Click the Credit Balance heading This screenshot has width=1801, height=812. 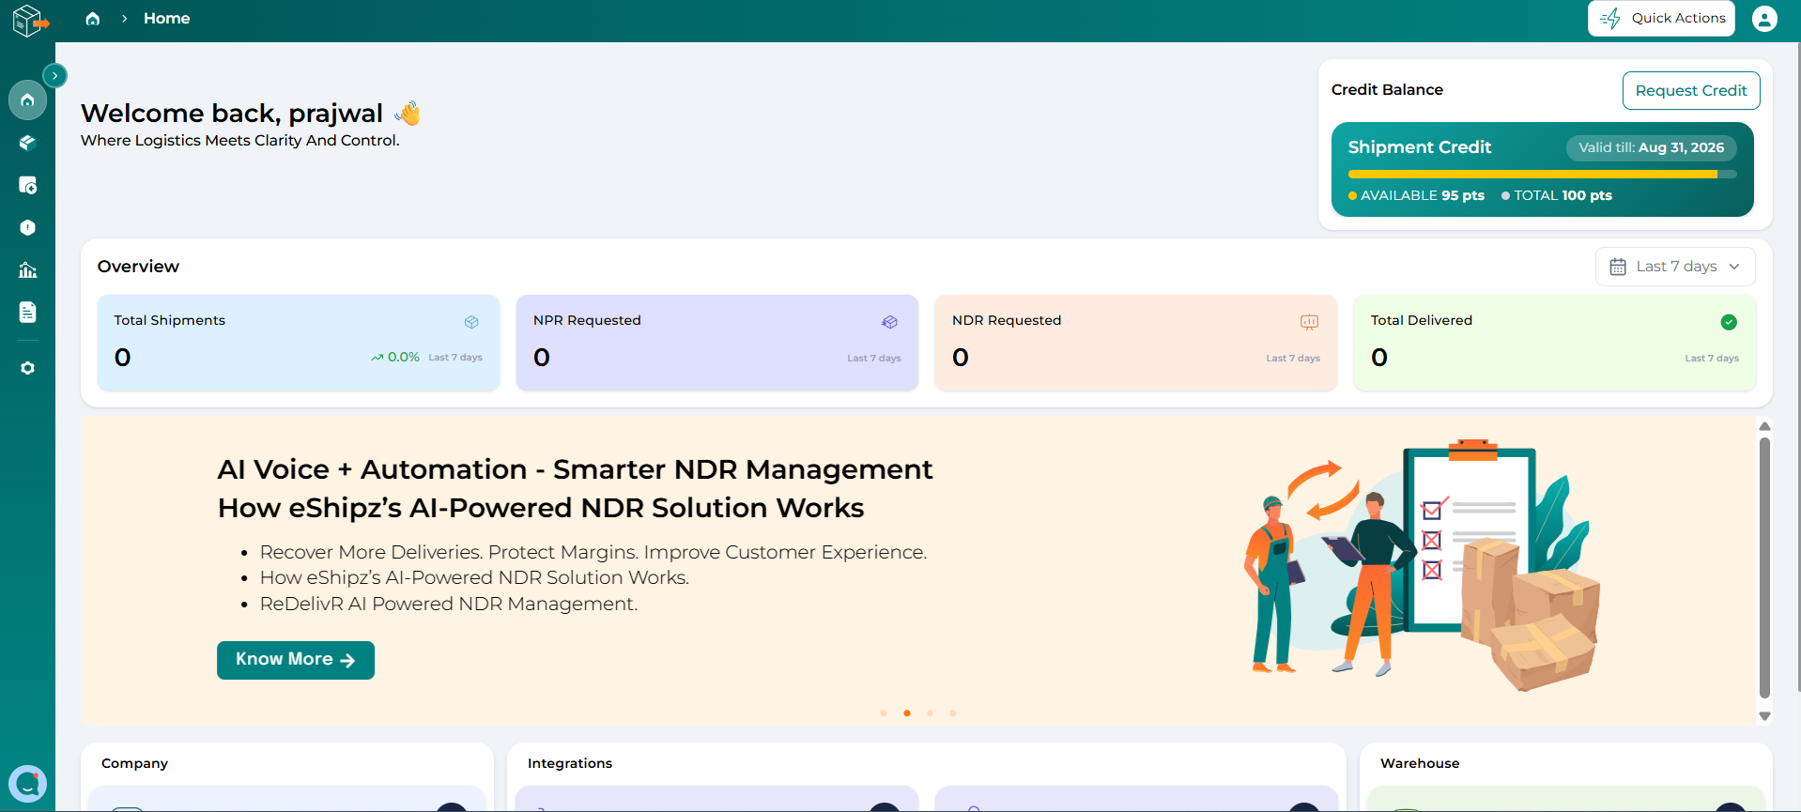pos(1387,90)
